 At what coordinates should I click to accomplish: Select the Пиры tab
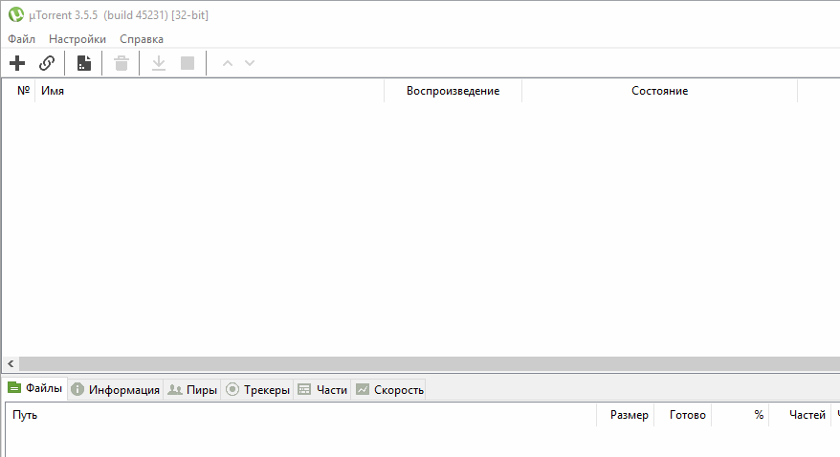(x=191, y=390)
